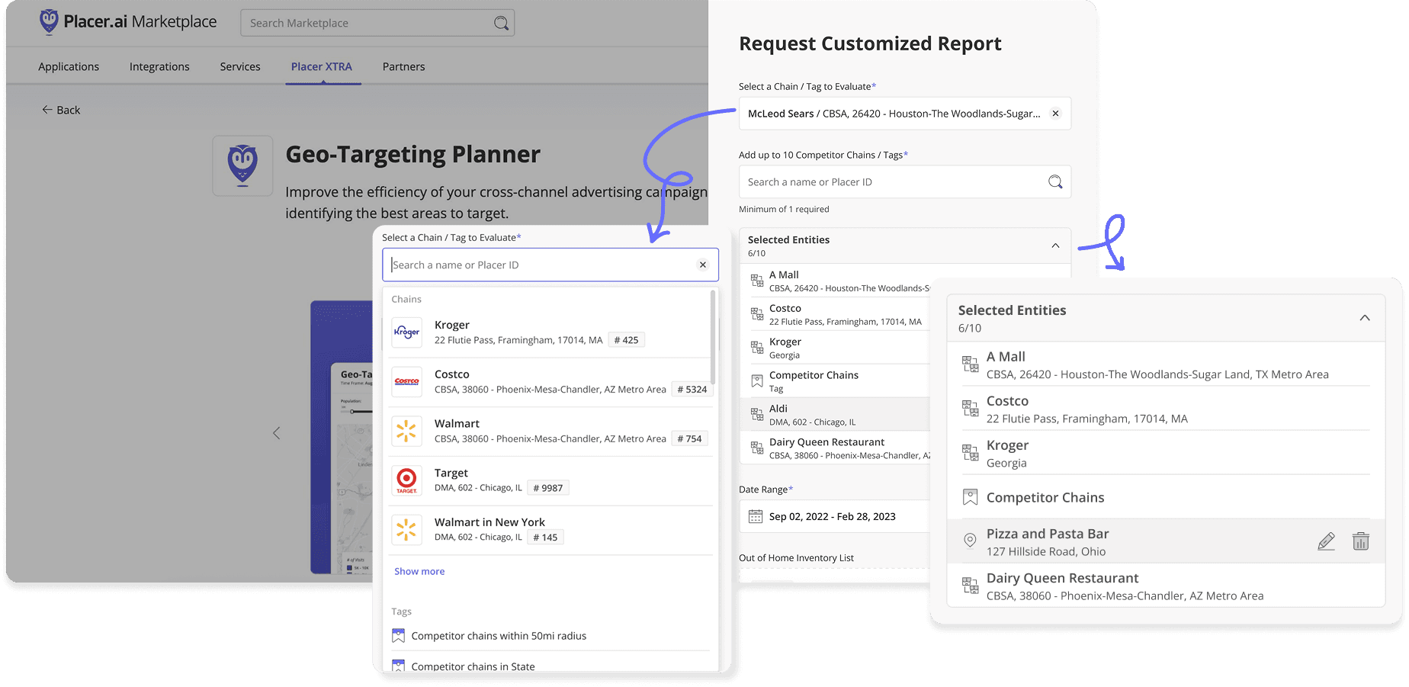The image size is (1409, 687).
Task: Select Aldi row in form list
Action: (x=835, y=415)
